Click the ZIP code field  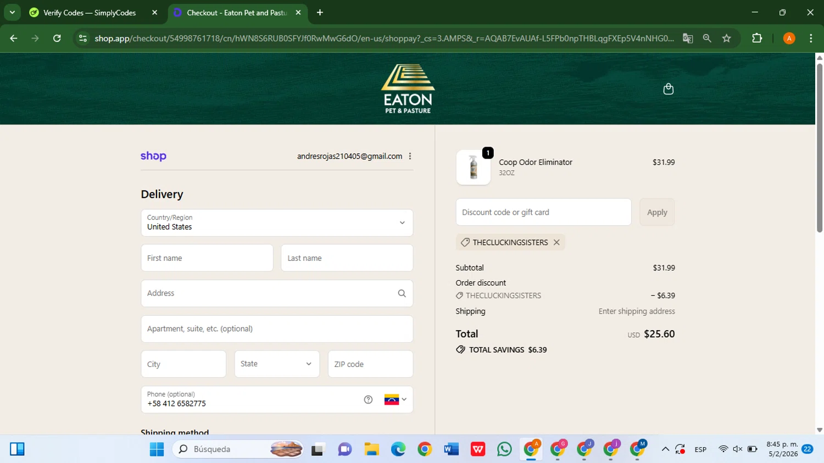pos(370,364)
